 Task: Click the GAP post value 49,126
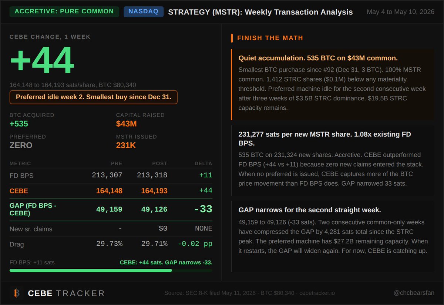[154, 209]
